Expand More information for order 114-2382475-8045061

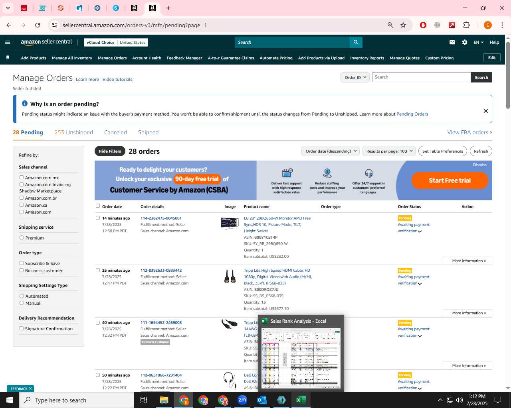pyautogui.click(x=467, y=261)
